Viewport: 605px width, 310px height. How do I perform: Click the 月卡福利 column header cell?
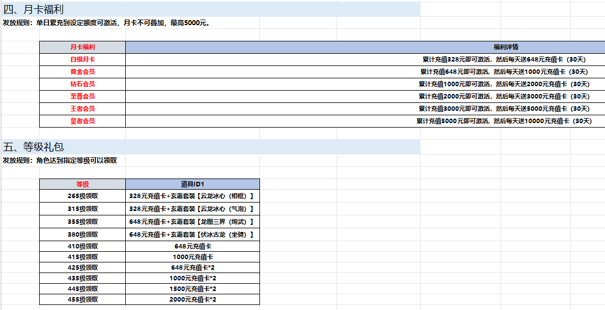[82, 47]
